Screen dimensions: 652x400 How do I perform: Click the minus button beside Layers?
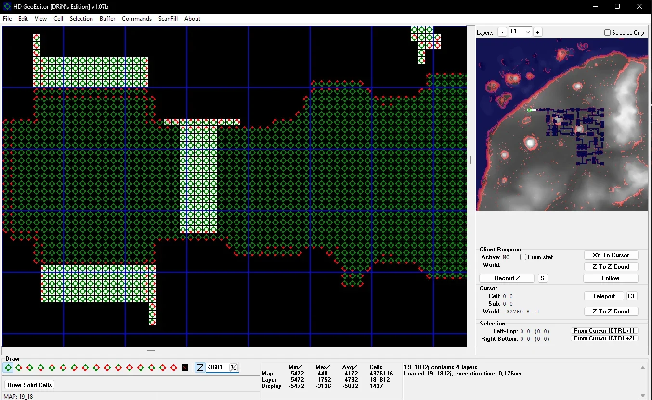click(502, 32)
